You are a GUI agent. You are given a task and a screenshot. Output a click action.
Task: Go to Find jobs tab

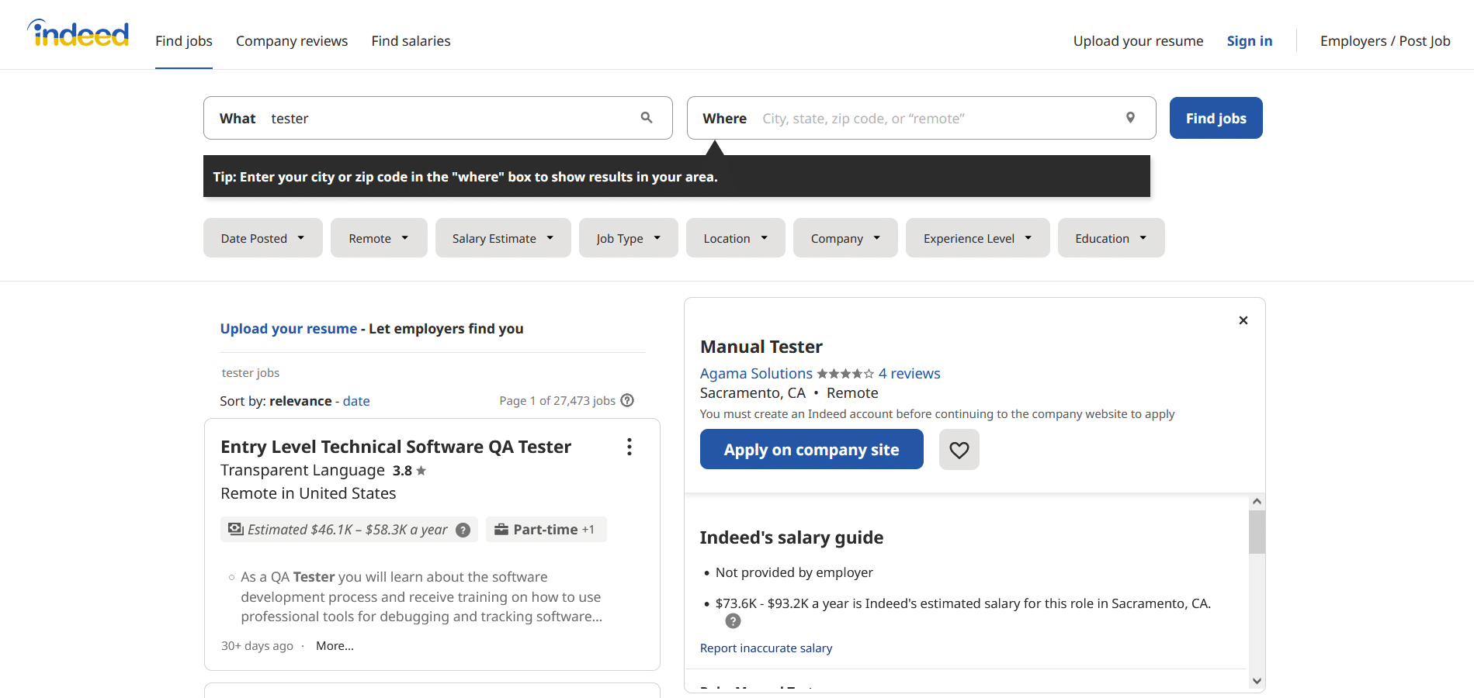184,41
